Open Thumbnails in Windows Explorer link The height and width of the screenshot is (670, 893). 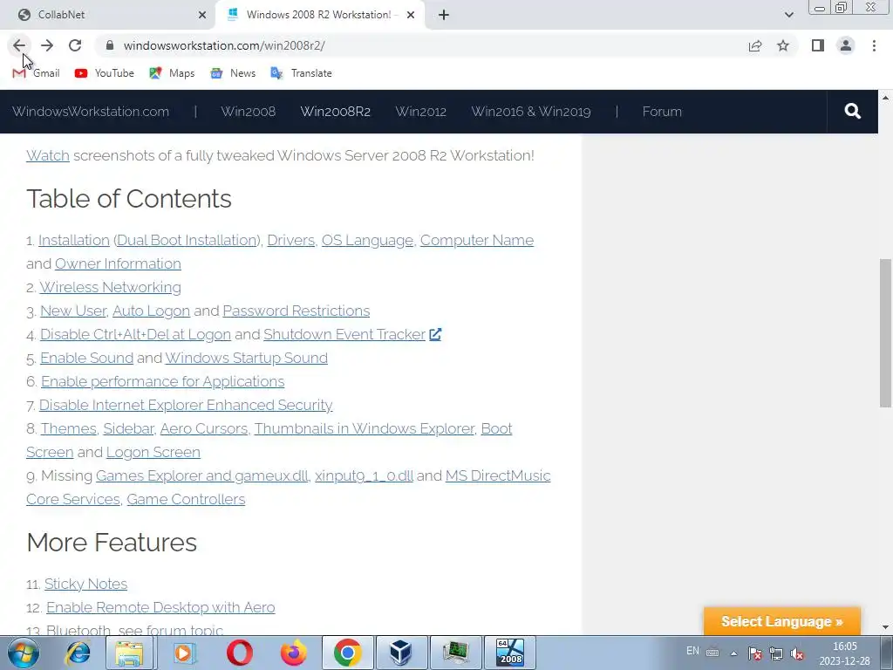(365, 428)
